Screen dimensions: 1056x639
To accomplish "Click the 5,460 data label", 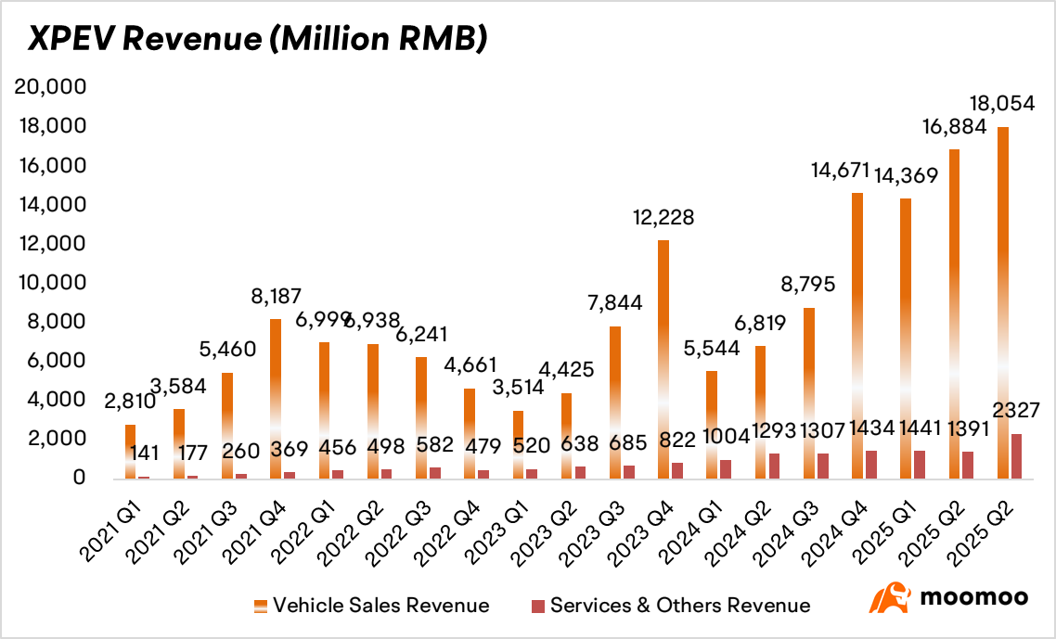I will click(x=227, y=349).
